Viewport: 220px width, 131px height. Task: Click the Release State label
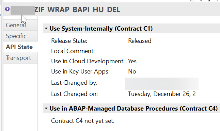(69, 41)
